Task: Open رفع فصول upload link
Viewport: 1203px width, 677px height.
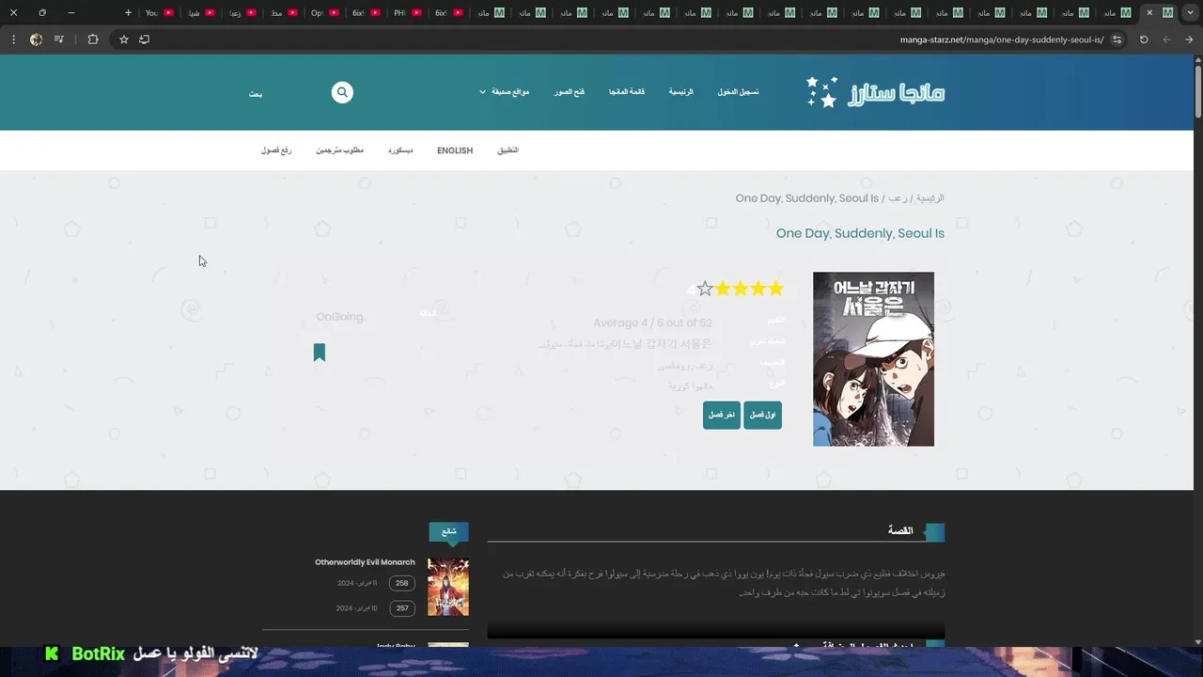Action: 276,150
